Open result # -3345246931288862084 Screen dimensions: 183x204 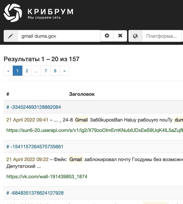tap(34, 107)
